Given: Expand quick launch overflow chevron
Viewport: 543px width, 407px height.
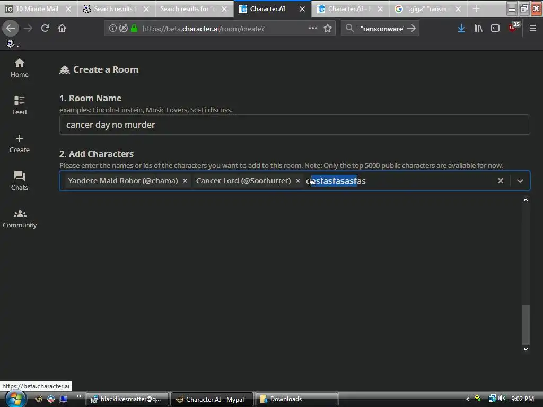Looking at the screenshot, I should point(79,396).
